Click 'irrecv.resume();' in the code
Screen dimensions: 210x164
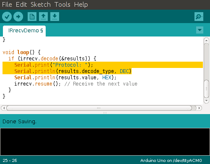pos(37,84)
